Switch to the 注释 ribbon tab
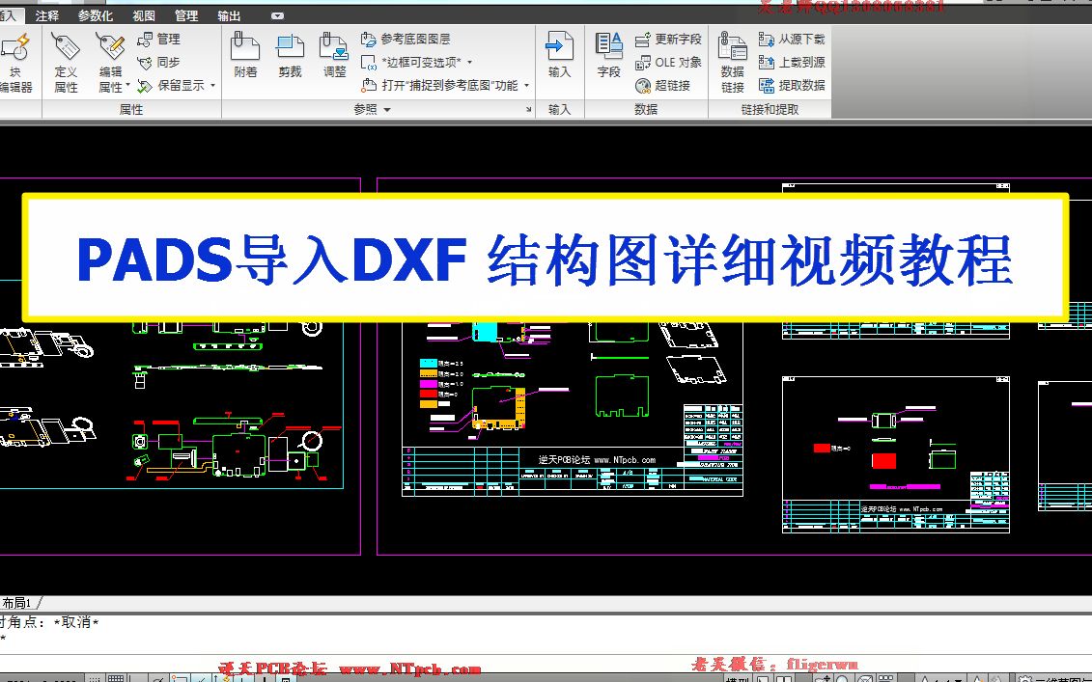 46,15
